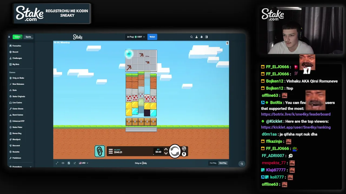This screenshot has width=346, height=194.
Task: Open the hamburger sidebar menu beside Casino
Action: coord(9,37)
